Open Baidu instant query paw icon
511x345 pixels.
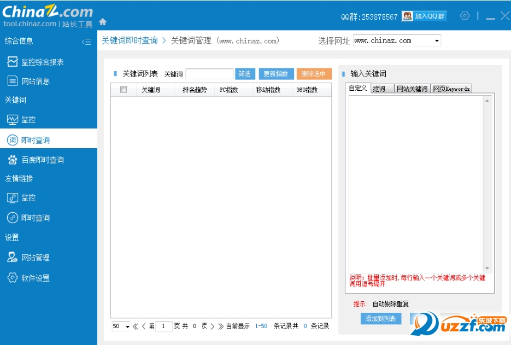[x=13, y=160]
